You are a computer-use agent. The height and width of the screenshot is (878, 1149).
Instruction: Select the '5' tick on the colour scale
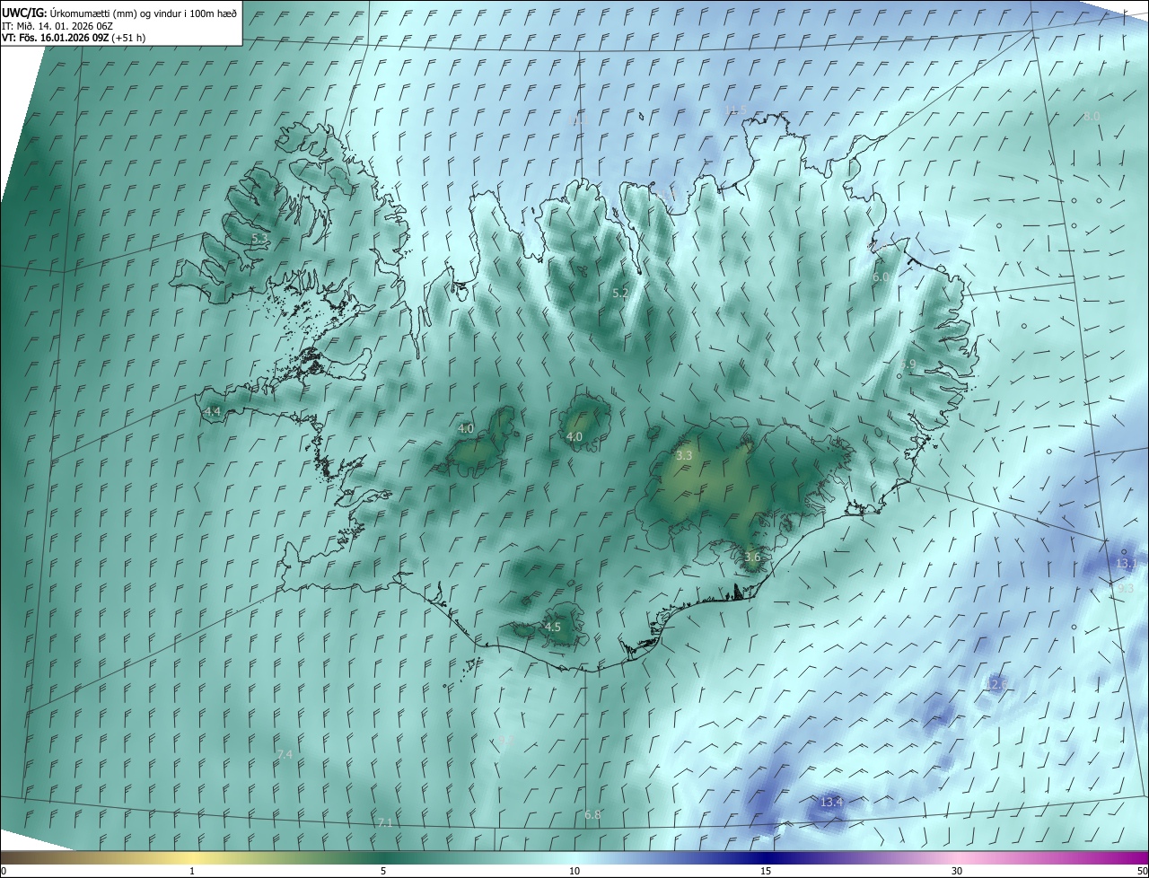tap(383, 871)
